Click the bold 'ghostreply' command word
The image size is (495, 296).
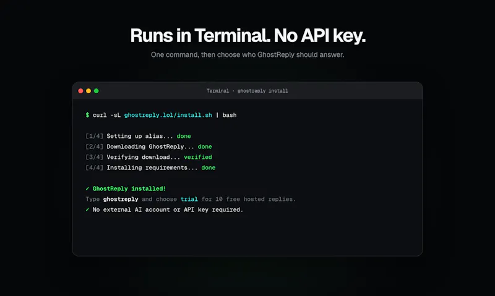(x=121, y=199)
